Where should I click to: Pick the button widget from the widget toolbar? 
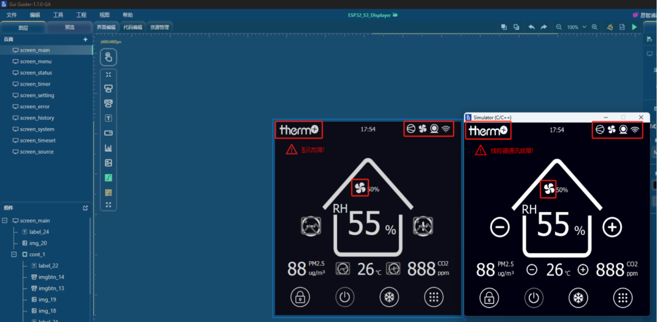pos(109,89)
